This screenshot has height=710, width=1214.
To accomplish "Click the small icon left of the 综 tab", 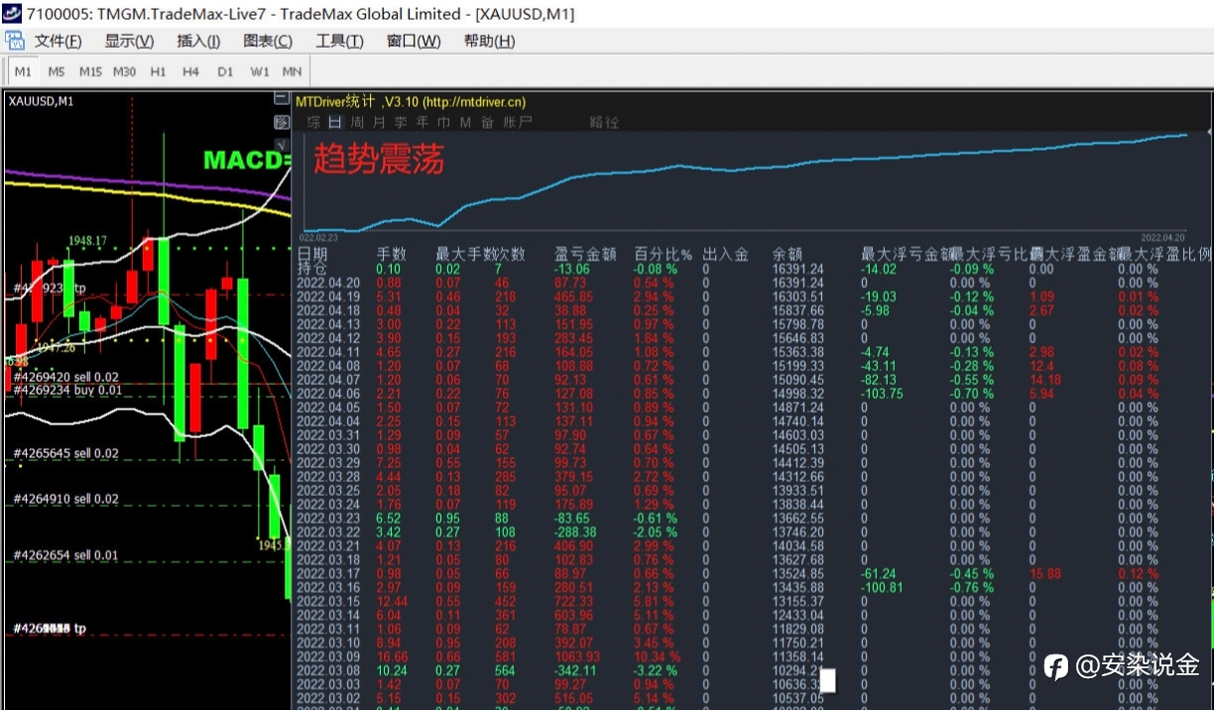I will tap(282, 122).
